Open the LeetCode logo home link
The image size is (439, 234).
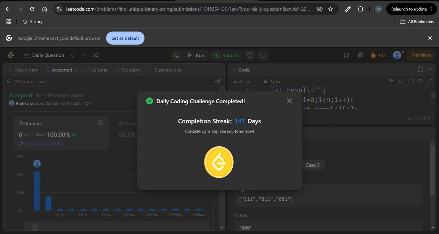(x=11, y=55)
